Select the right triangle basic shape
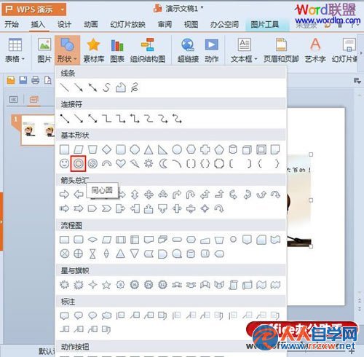 (162, 150)
